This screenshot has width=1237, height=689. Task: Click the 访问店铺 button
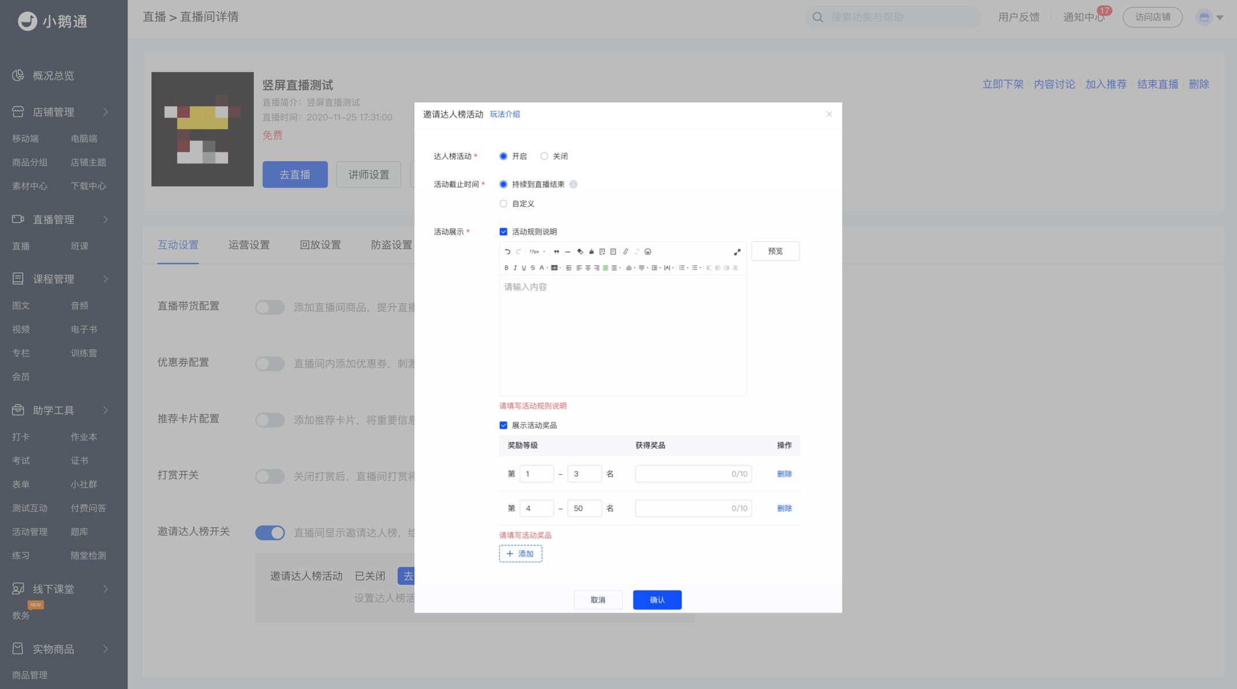point(1152,17)
